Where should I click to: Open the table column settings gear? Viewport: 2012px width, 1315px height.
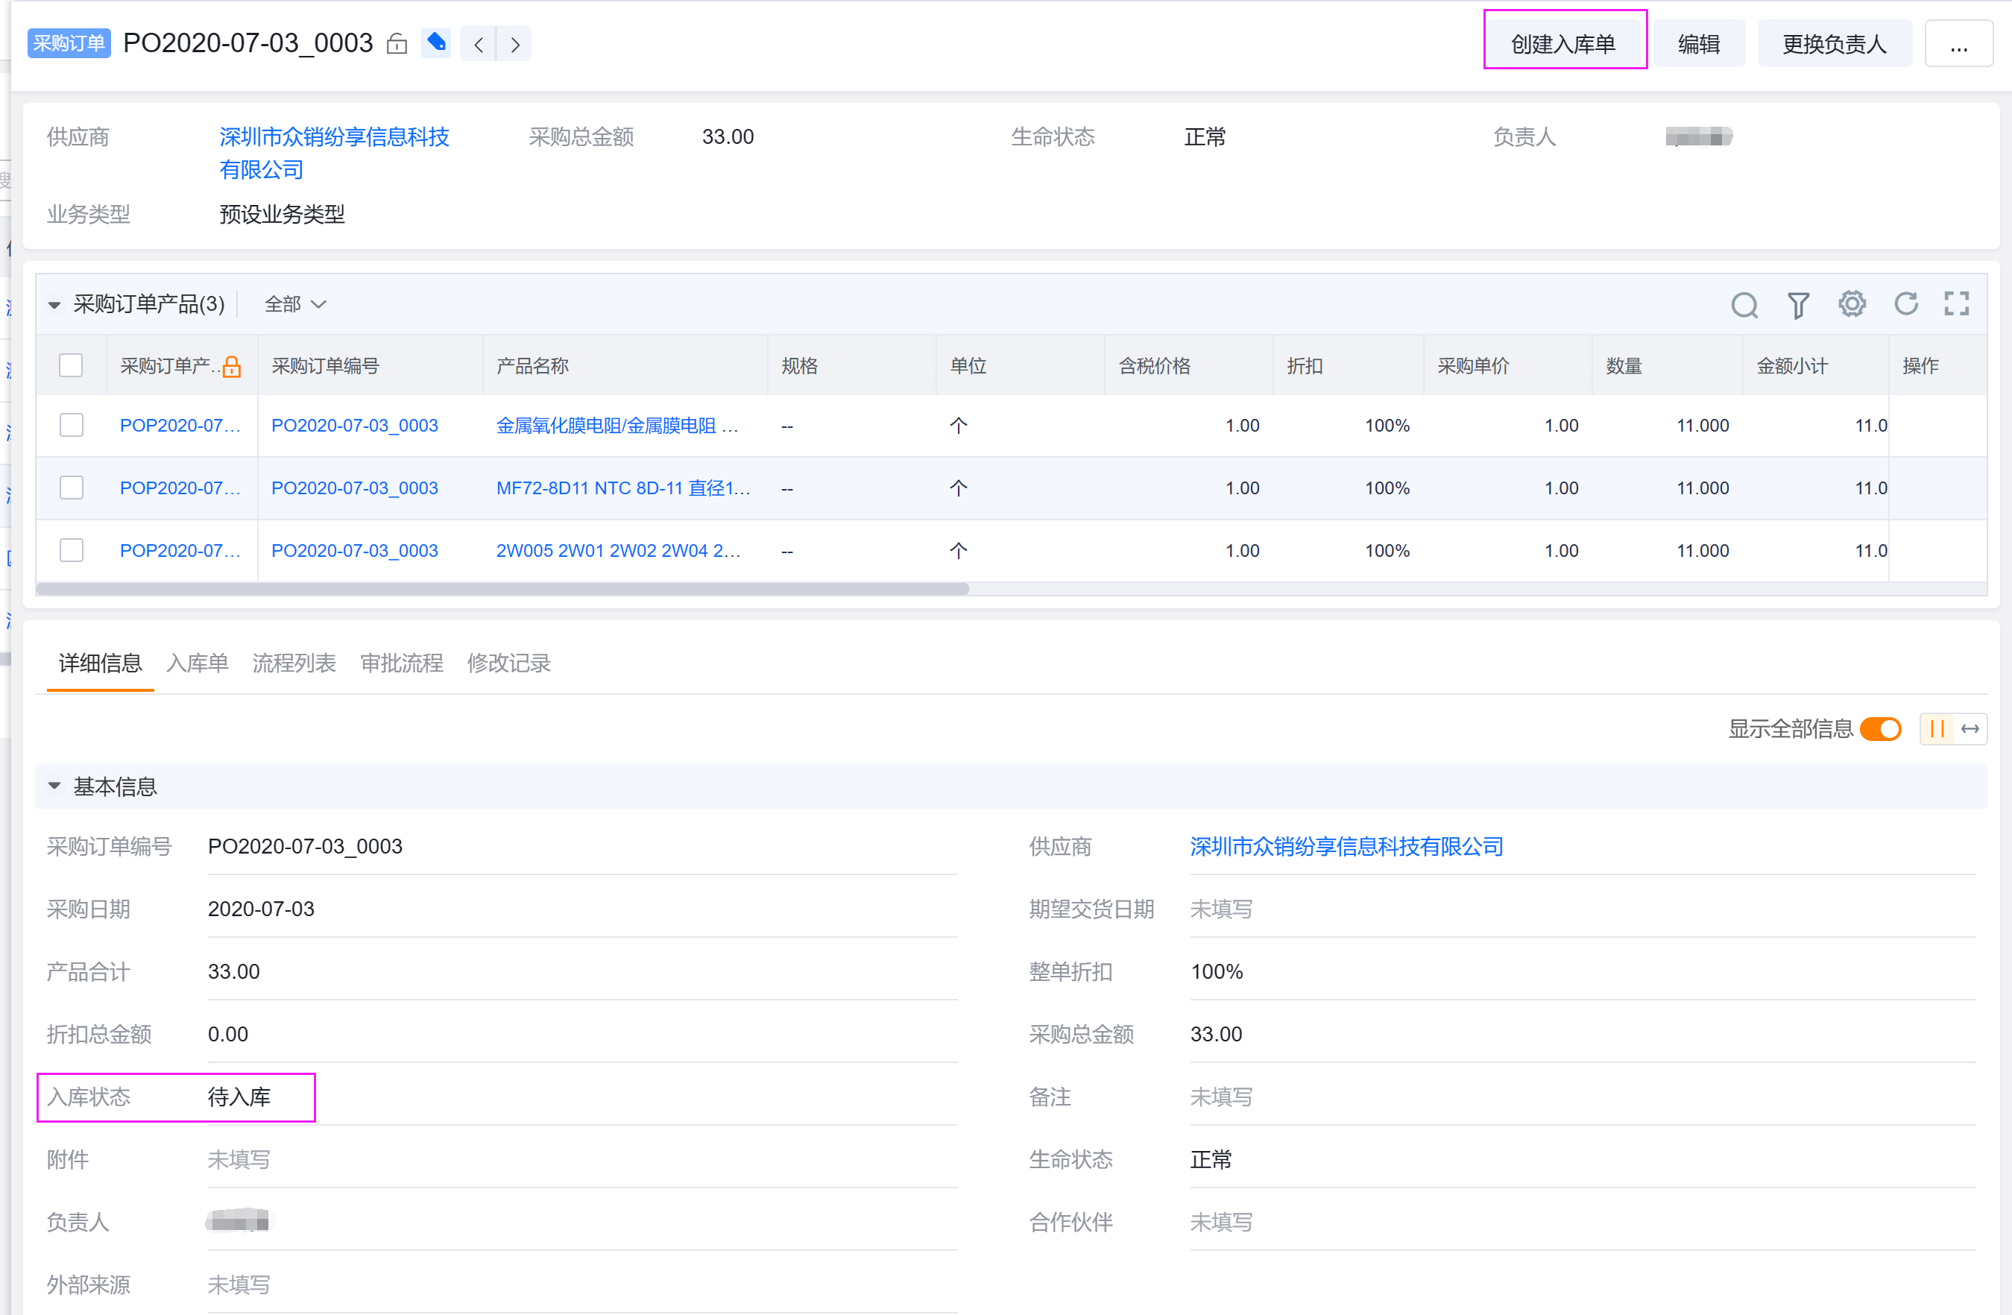click(1852, 303)
